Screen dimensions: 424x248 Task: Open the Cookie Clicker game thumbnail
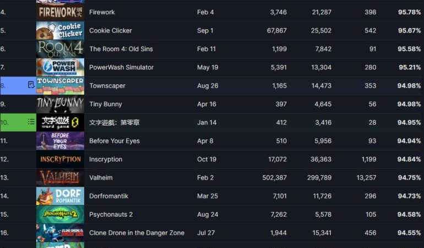(x=61, y=31)
